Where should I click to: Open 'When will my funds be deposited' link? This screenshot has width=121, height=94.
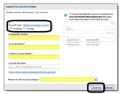click(x=32, y=72)
